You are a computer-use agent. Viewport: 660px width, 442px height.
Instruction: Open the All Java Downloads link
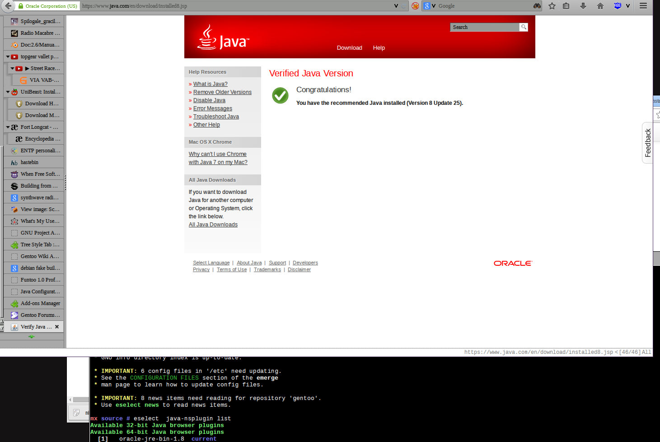point(213,225)
